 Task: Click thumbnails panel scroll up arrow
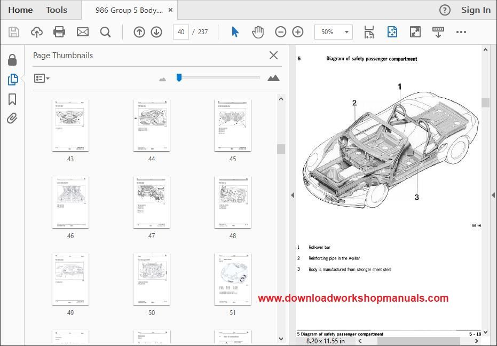coord(281,99)
